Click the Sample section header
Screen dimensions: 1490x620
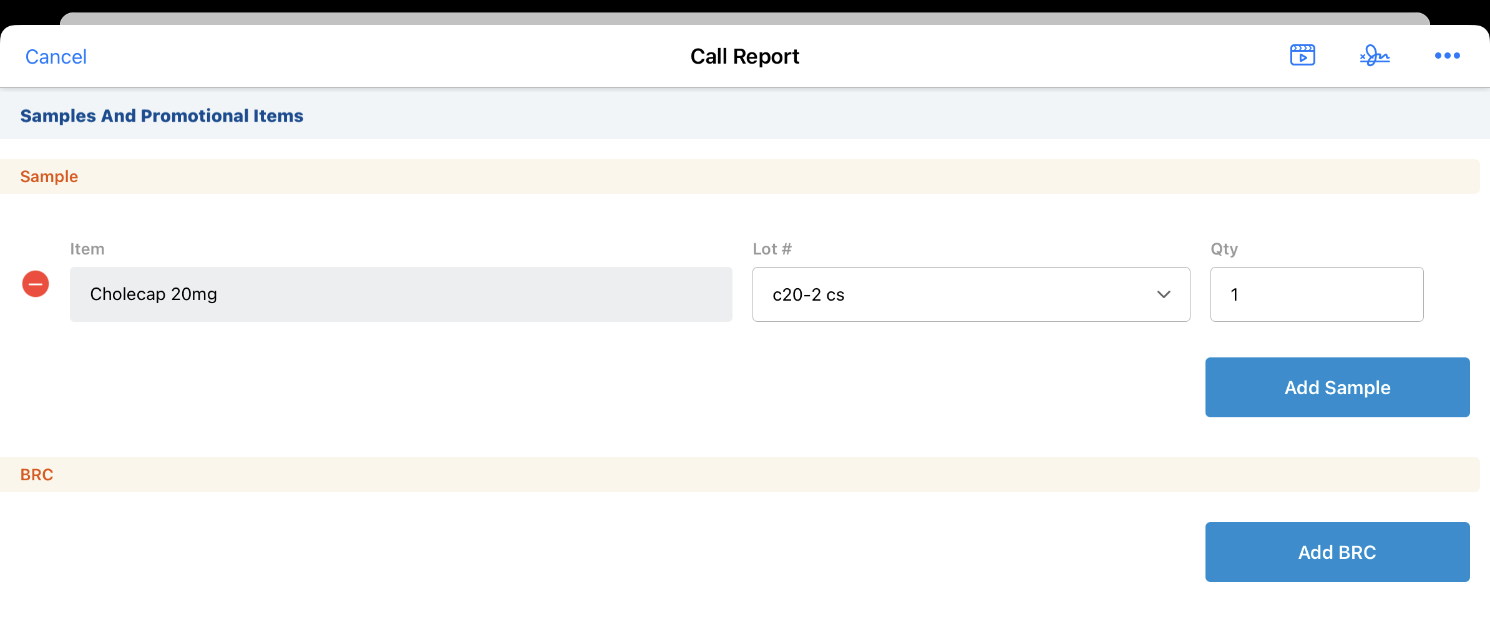(49, 177)
